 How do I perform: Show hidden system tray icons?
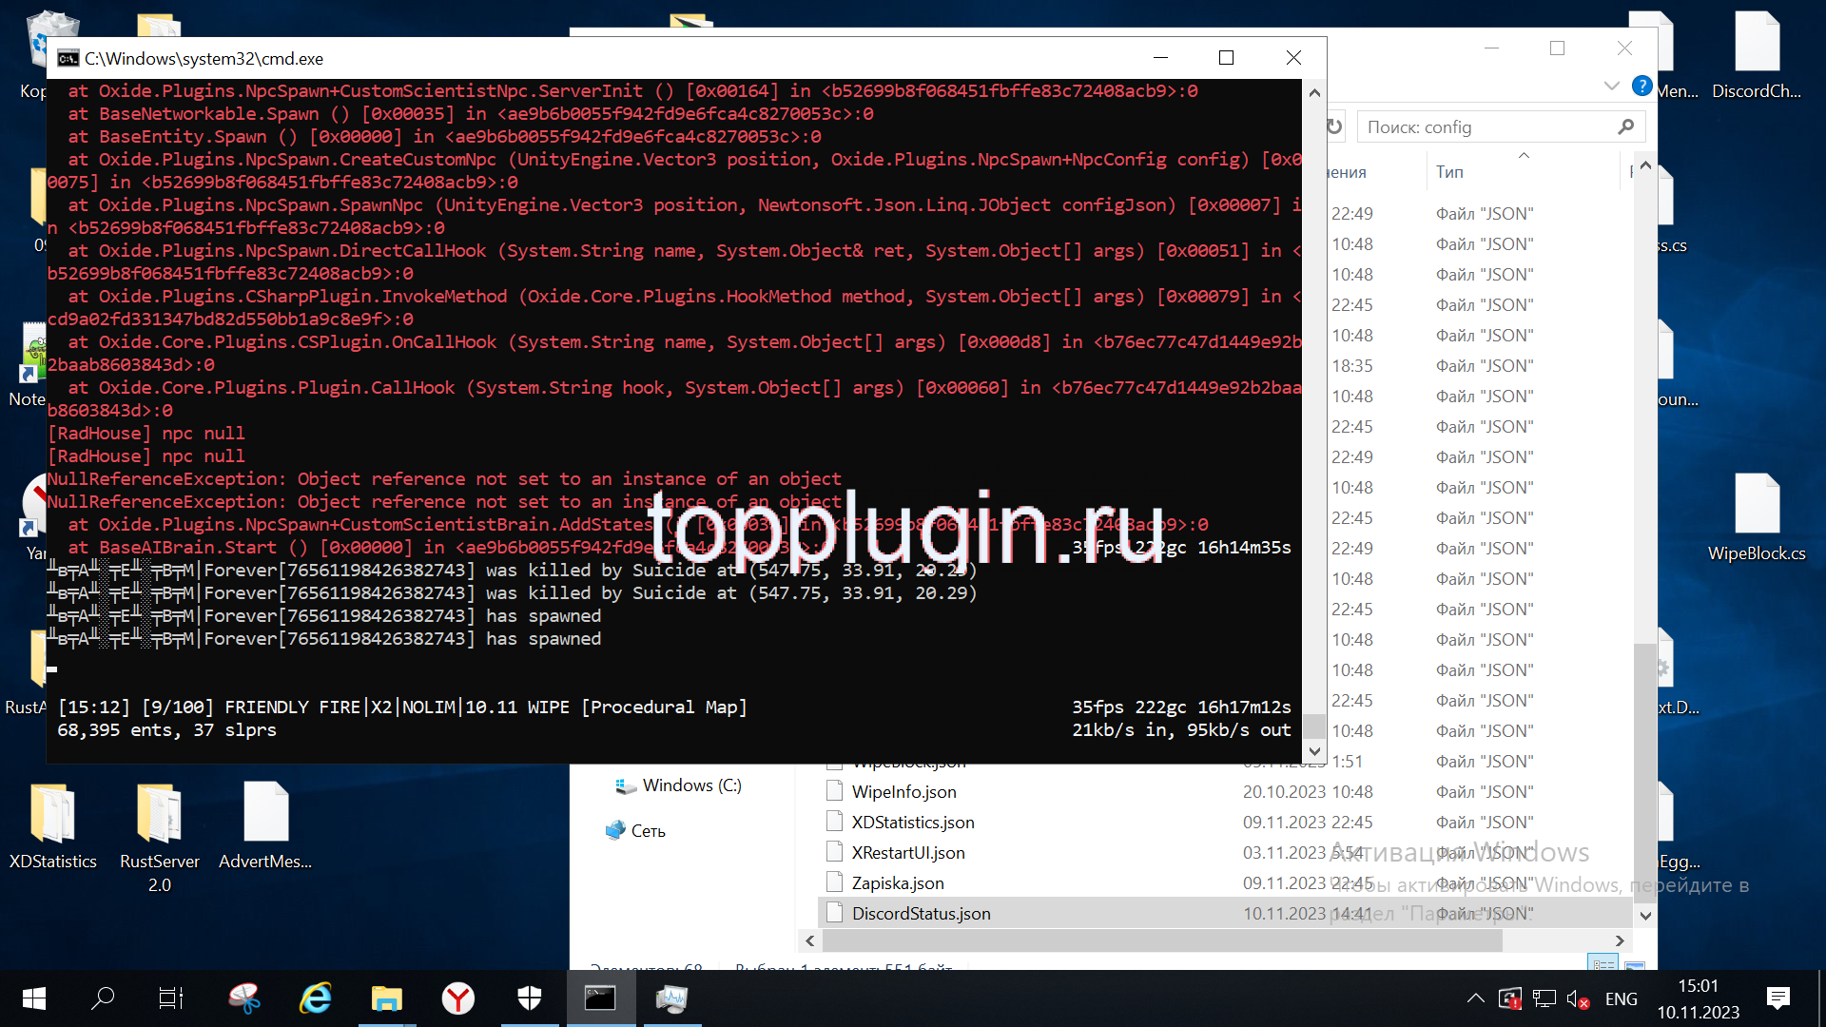coord(1475,998)
